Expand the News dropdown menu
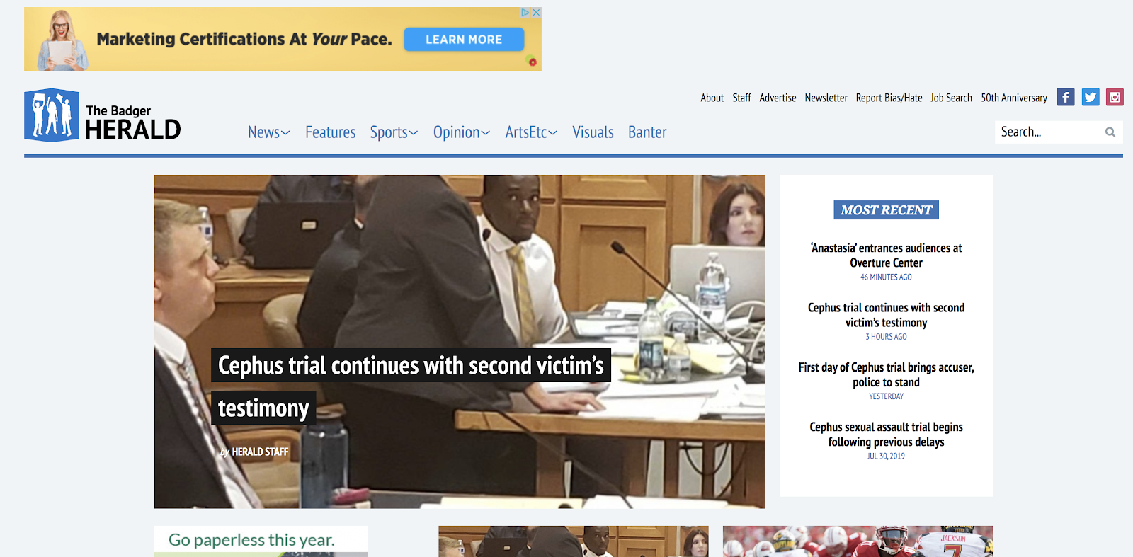This screenshot has width=1133, height=557. point(268,132)
